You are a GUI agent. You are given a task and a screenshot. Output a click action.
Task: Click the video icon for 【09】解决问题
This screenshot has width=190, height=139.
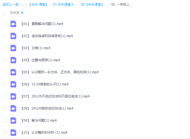click(x=13, y=120)
